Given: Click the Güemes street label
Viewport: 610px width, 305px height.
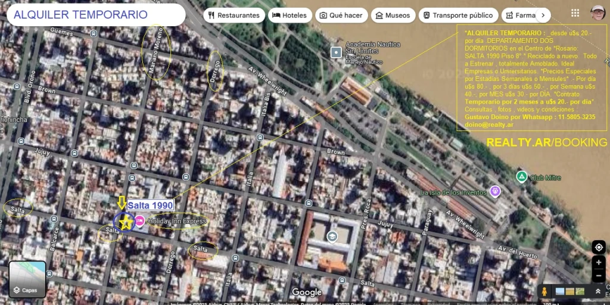Looking at the screenshot, I should [61, 32].
